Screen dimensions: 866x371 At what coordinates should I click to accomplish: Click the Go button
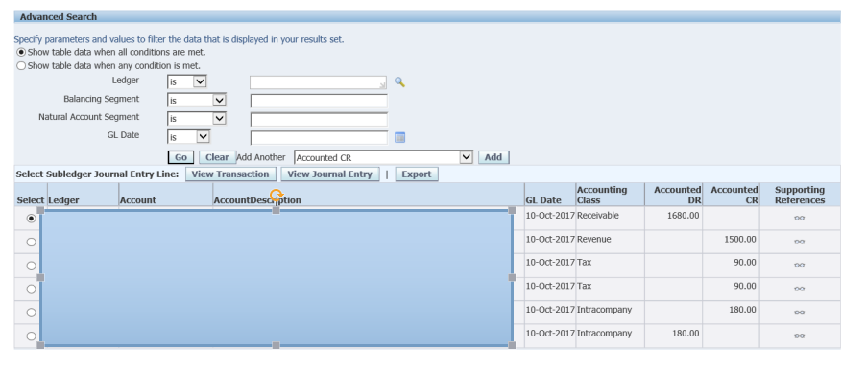tap(180, 157)
